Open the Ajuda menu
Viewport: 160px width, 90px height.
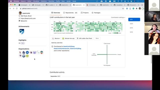pos(74,1)
